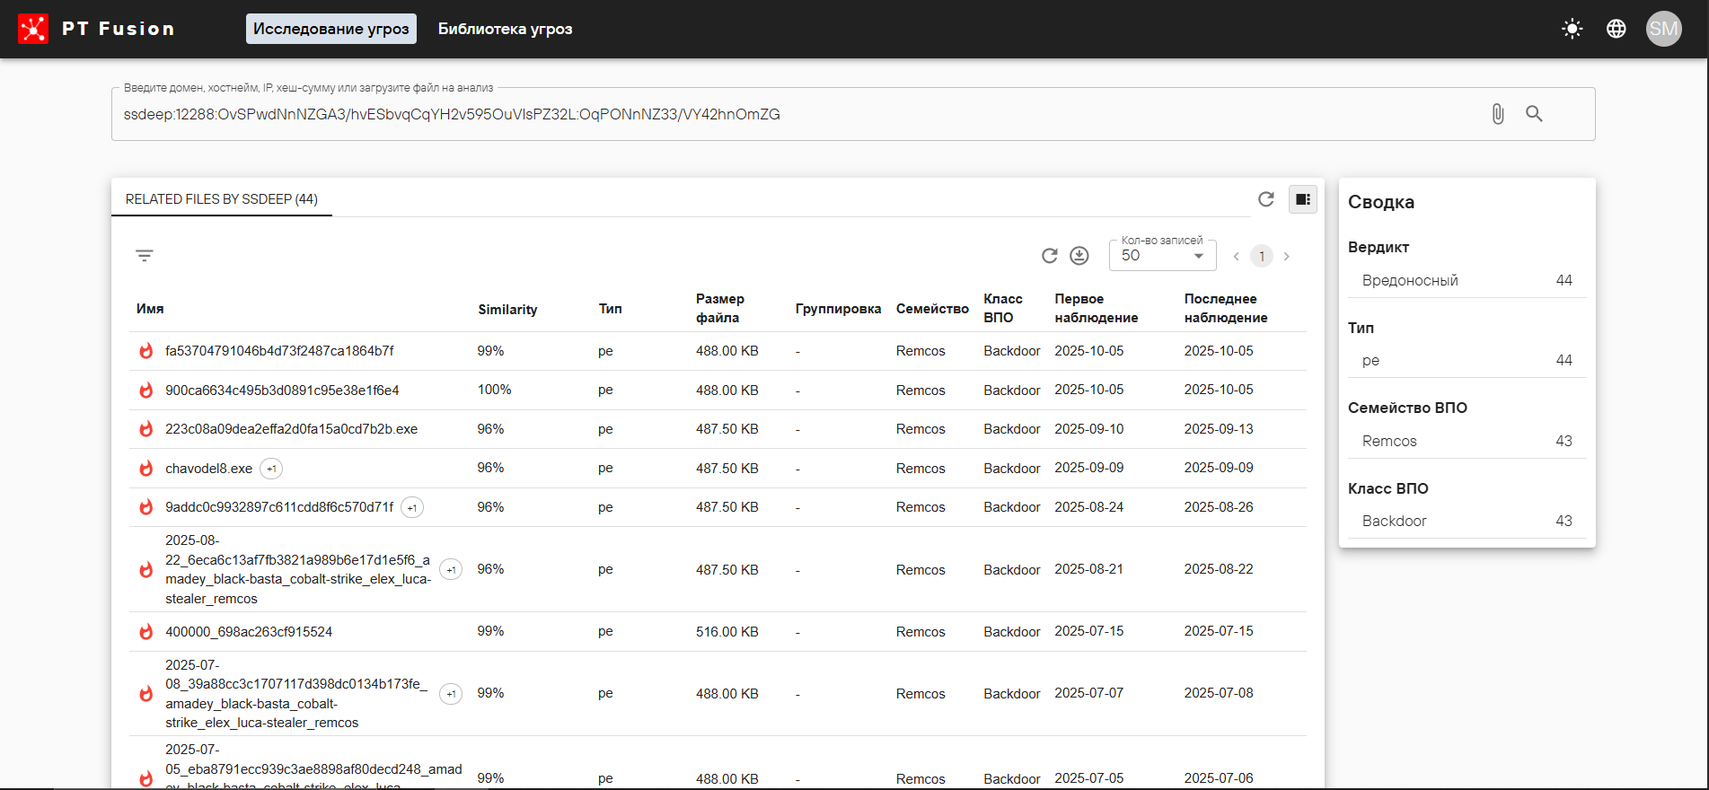This screenshot has width=1709, height=790.
Task: Download table results with download icon
Action: point(1079,256)
